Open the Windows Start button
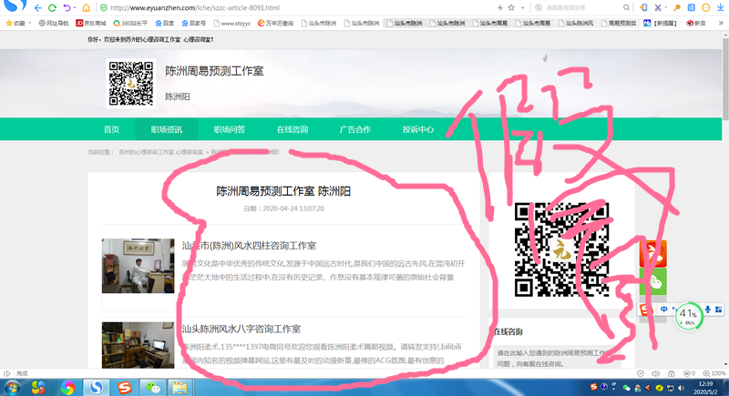Screen dimensions: 729x396 tap(12, 388)
